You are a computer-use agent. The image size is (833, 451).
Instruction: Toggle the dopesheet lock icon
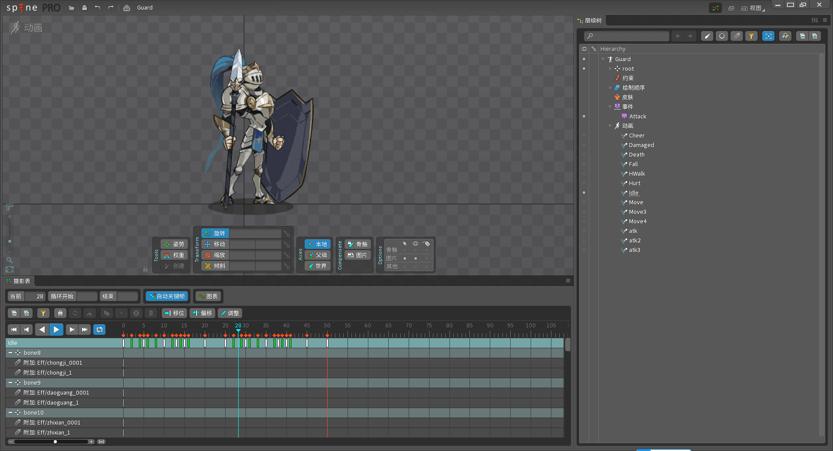60,313
